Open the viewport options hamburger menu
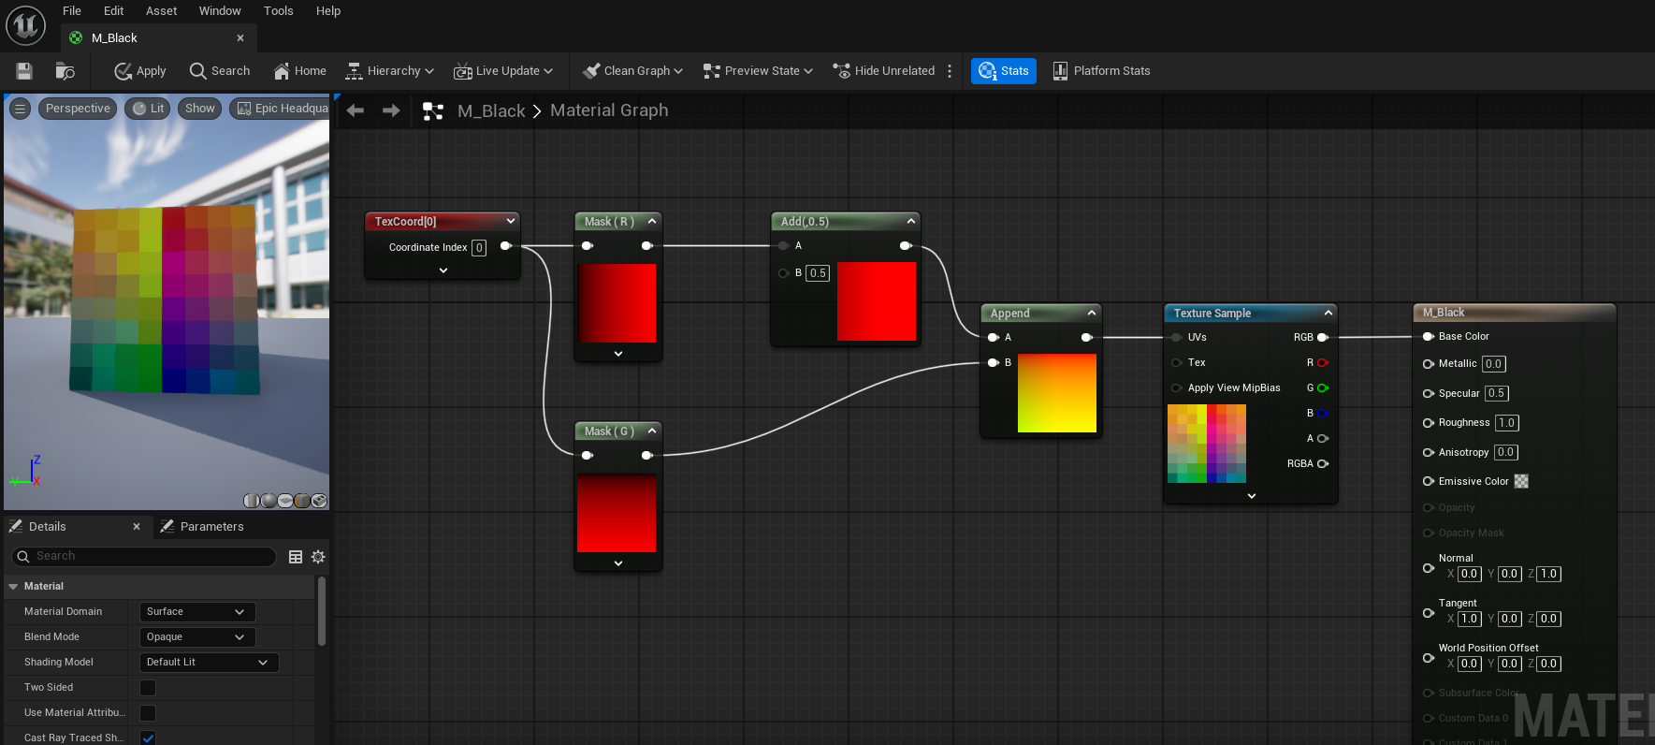 pos(20,109)
